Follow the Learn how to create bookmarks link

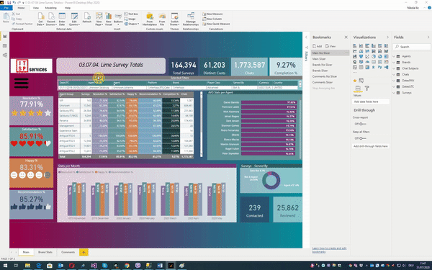coord(329,250)
